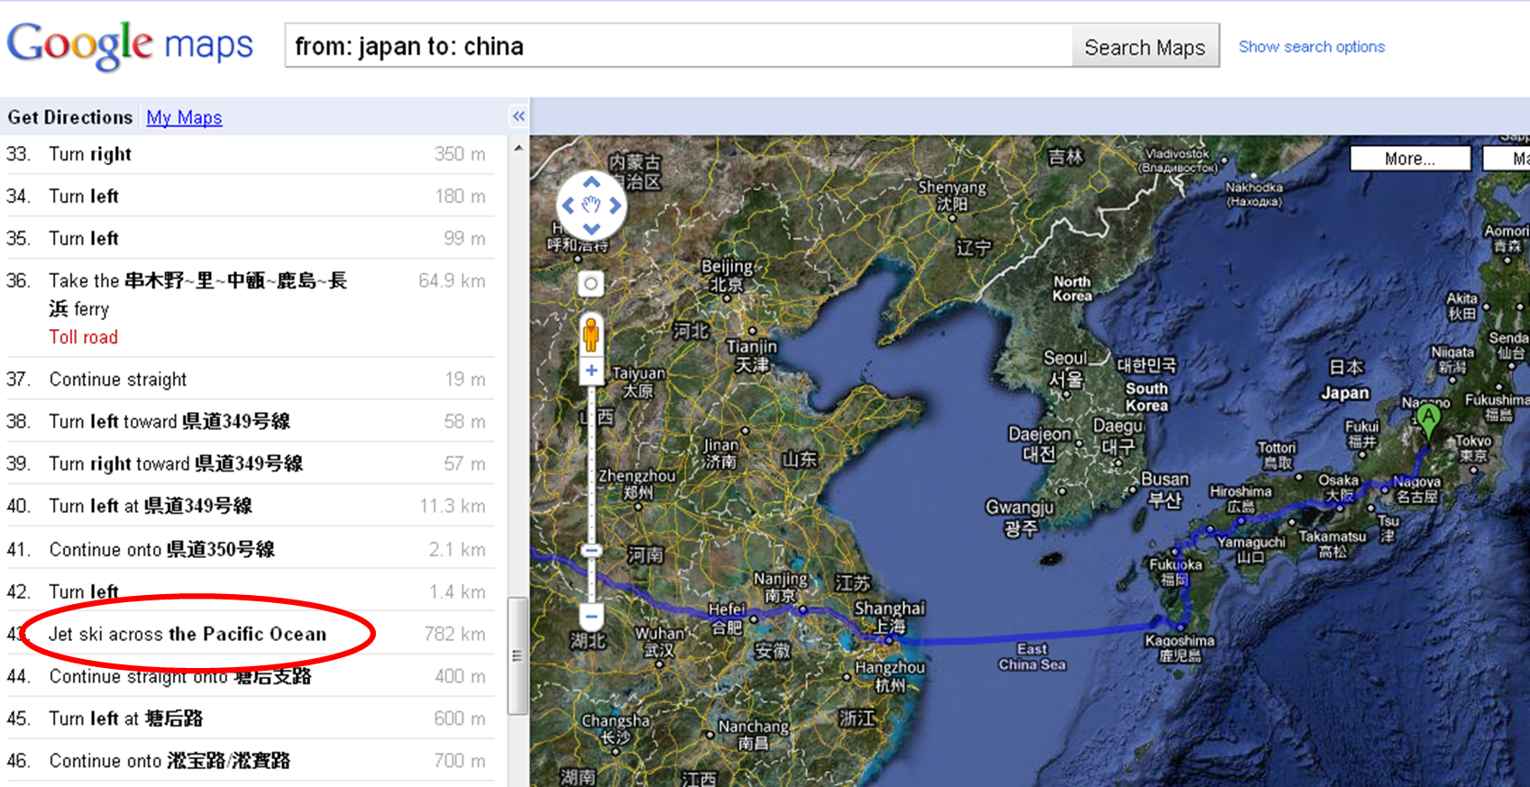Click the Hangzhou label on the map
This screenshot has width=1530, height=787.
[x=890, y=676]
